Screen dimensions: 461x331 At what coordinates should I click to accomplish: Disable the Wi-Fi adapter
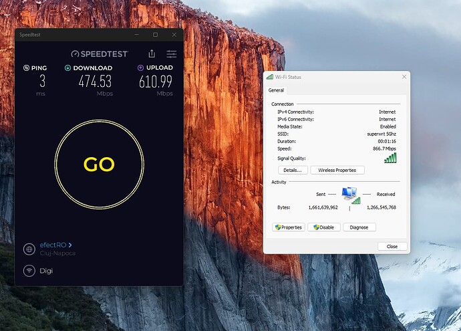[324, 227]
